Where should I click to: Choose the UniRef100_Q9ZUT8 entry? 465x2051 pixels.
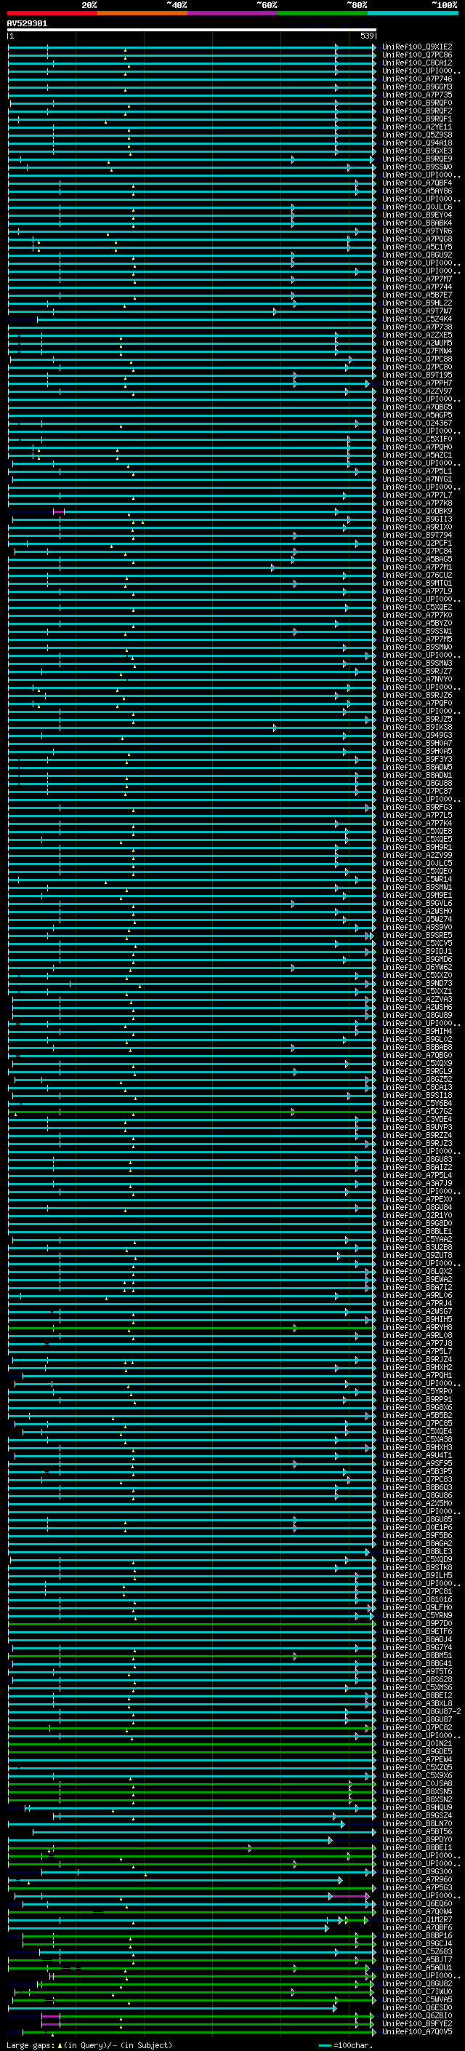417,1256
